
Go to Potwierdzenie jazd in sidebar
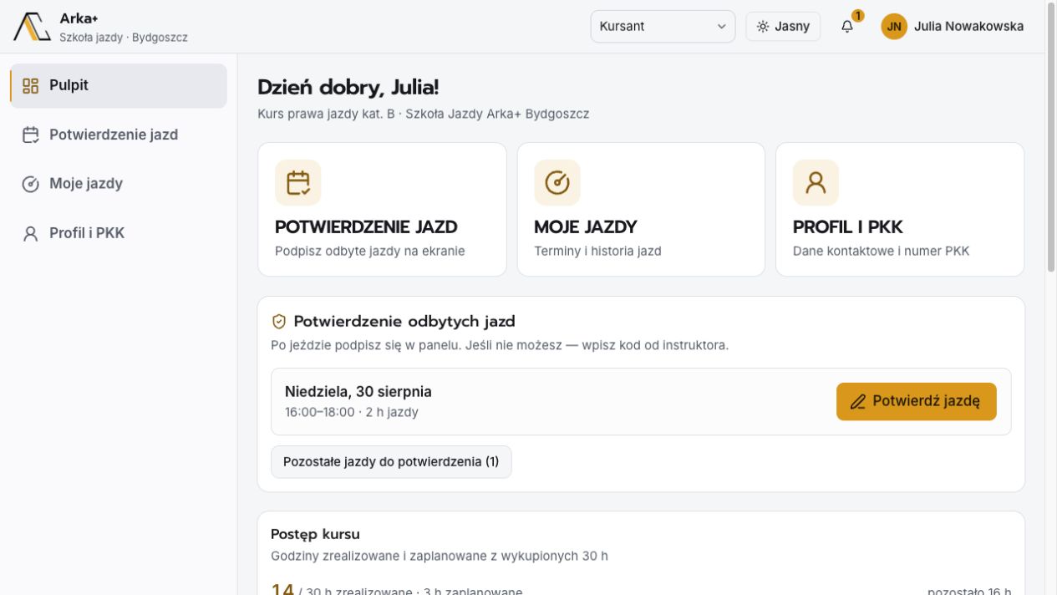119,135
